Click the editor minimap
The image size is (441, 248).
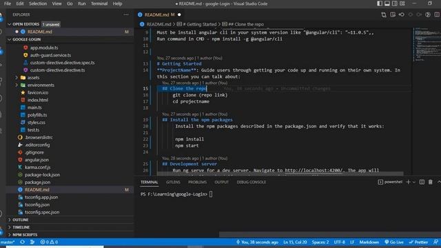click(426, 45)
